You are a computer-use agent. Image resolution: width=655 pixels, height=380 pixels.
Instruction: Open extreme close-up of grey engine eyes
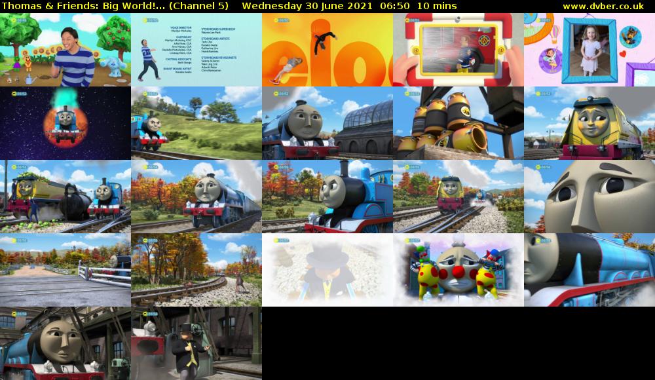(589, 197)
